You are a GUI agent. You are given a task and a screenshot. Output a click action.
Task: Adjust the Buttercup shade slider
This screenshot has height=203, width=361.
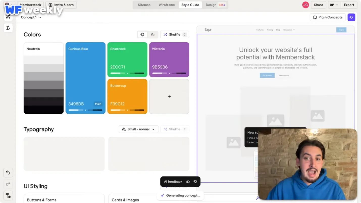[127, 110]
